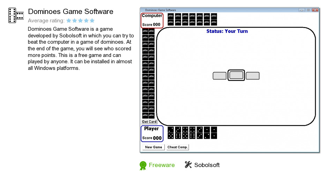Maximize the Dominoes Game Software window
328x181 pixels.
[308, 10]
